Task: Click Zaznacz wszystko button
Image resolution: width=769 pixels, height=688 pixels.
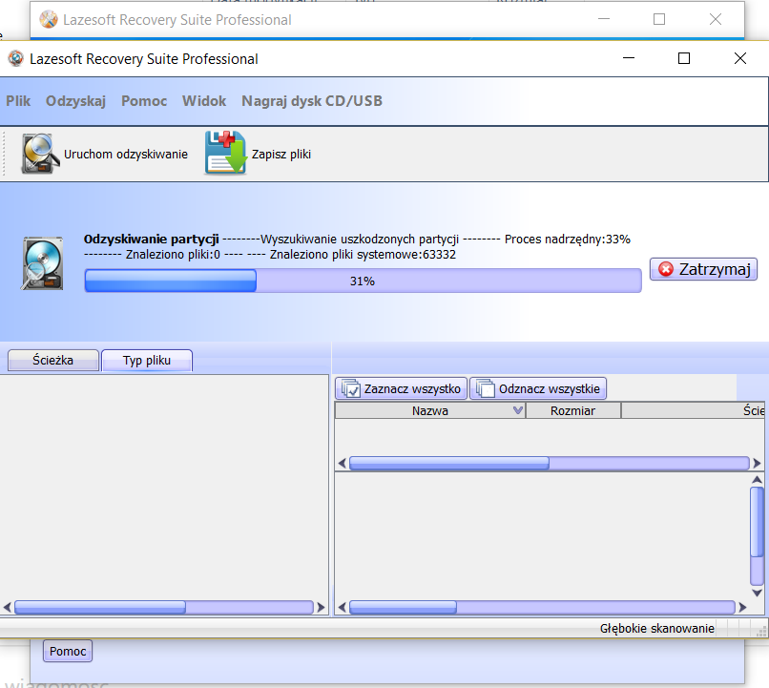Action: pos(401,389)
